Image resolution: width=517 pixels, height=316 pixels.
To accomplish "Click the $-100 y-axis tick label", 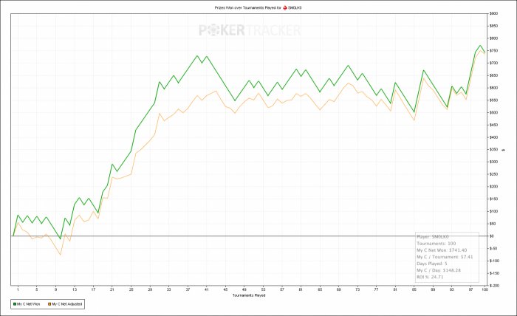I will click(x=494, y=261).
